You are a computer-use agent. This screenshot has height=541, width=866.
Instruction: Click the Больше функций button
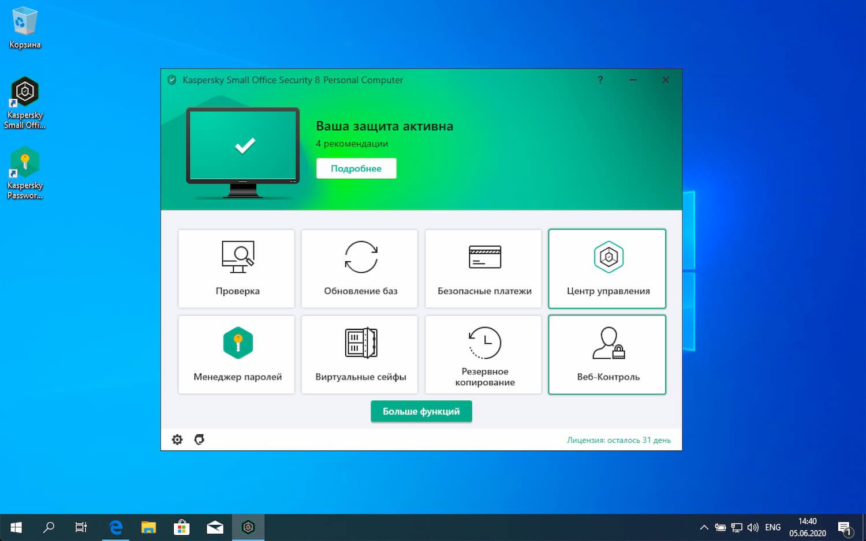point(421,411)
